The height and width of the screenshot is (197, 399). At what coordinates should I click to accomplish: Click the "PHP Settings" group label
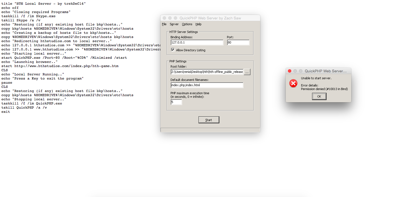pos(178,61)
